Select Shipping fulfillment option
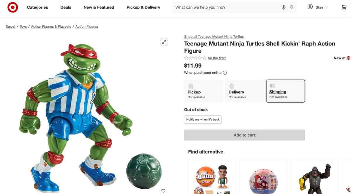 [285, 91]
